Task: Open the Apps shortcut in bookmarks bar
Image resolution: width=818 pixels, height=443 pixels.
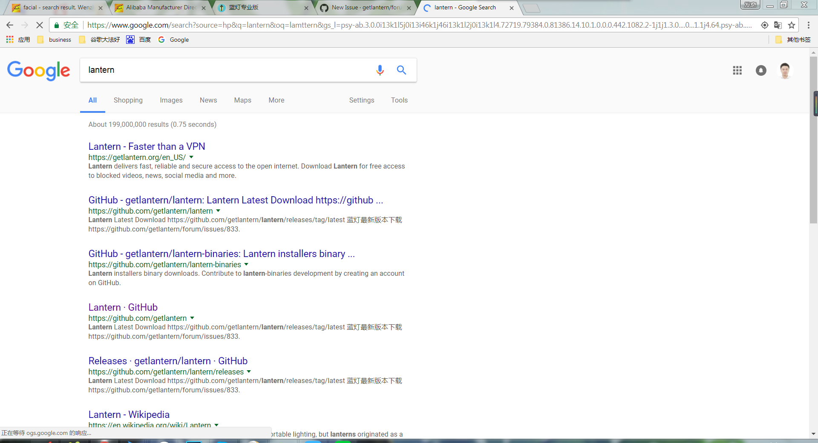Action: pyautogui.click(x=18, y=40)
